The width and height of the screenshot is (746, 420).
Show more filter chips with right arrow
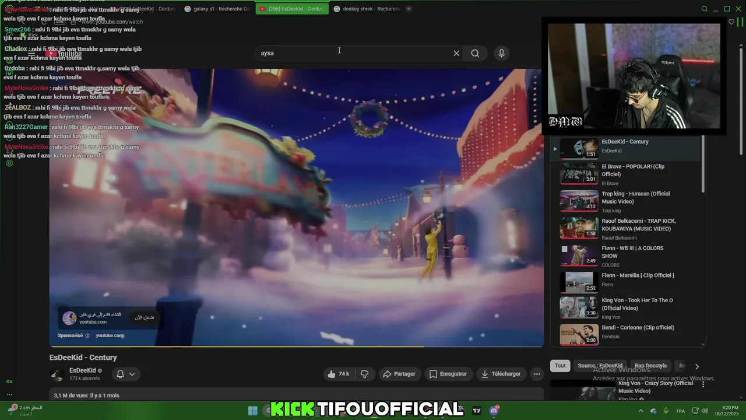click(x=696, y=366)
